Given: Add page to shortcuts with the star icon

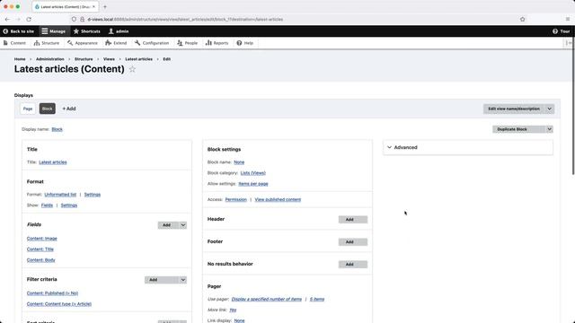Looking at the screenshot, I should (132, 69).
